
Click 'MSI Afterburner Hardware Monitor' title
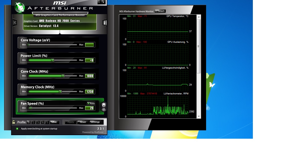(136, 11)
